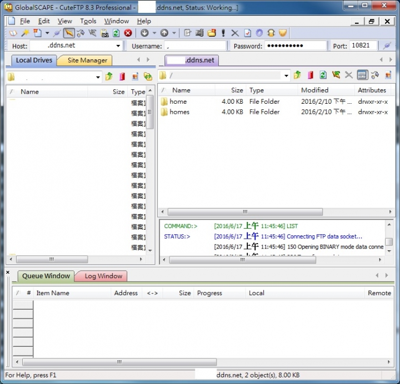This screenshot has height=384, width=400.
Task: Click the shield icon at toolbar end
Action: pyautogui.click(x=283, y=33)
